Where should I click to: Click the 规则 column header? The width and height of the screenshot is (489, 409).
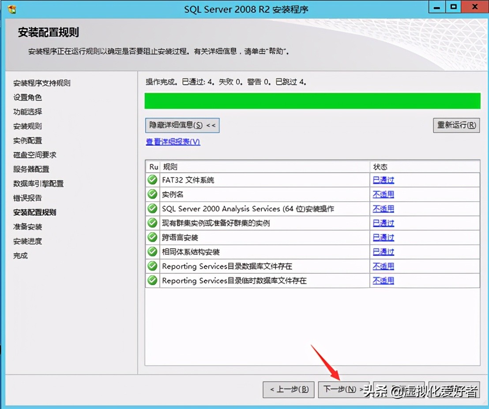point(264,167)
